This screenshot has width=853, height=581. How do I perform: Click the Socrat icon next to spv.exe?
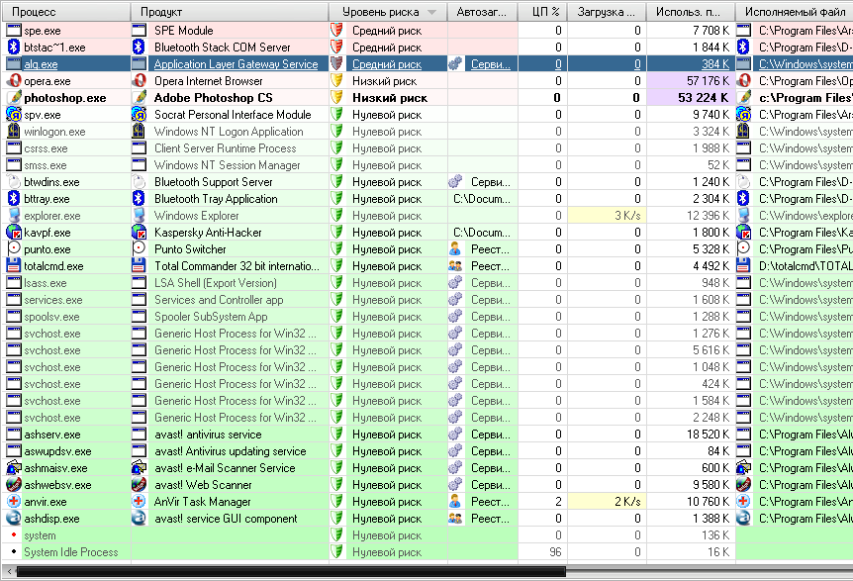coord(13,115)
